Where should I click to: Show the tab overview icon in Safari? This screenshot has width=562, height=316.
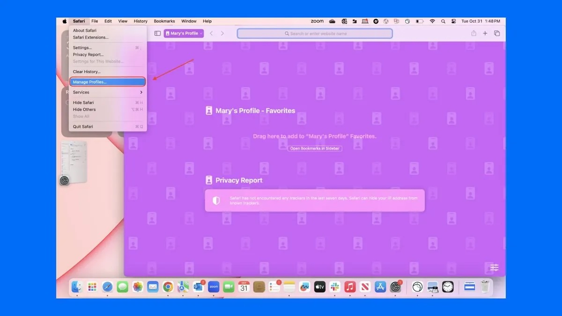click(497, 33)
